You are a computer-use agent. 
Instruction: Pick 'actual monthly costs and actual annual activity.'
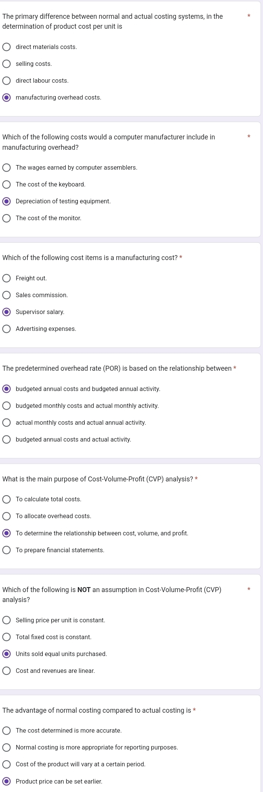[6, 423]
